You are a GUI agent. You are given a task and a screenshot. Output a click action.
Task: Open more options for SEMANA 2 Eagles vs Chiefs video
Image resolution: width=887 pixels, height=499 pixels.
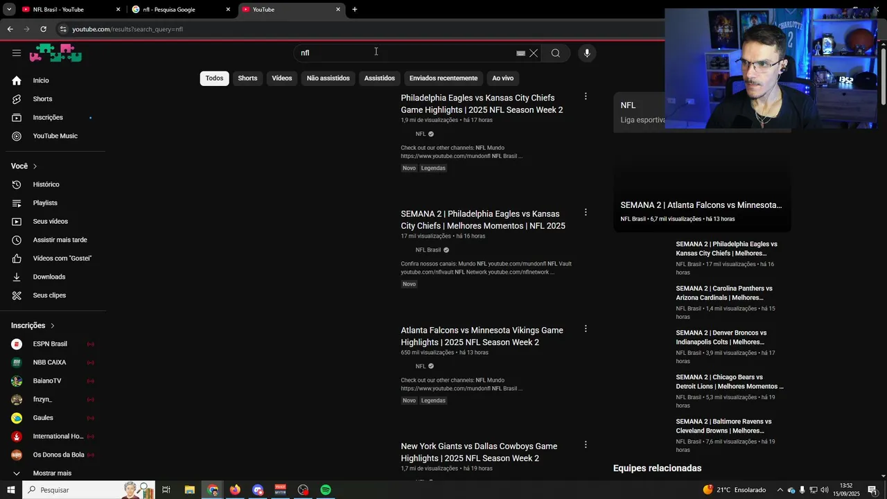pyautogui.click(x=586, y=212)
